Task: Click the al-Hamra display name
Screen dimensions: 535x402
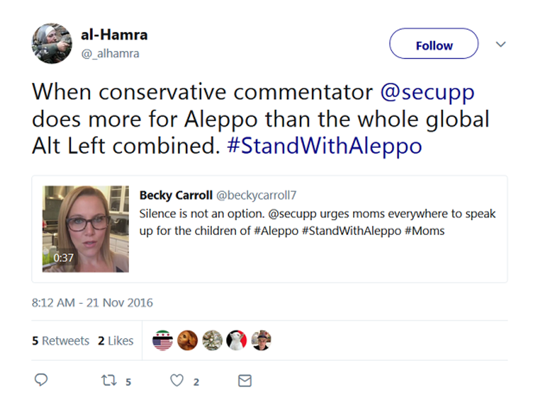Action: click(114, 35)
